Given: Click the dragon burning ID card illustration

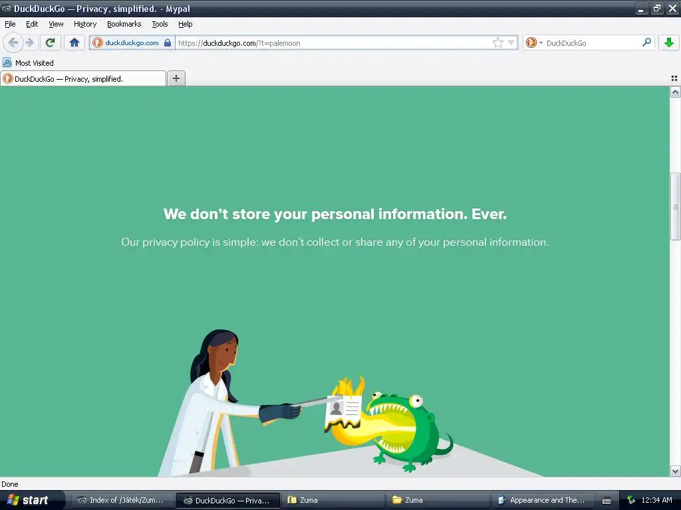Looking at the screenshot, I should tap(389, 423).
